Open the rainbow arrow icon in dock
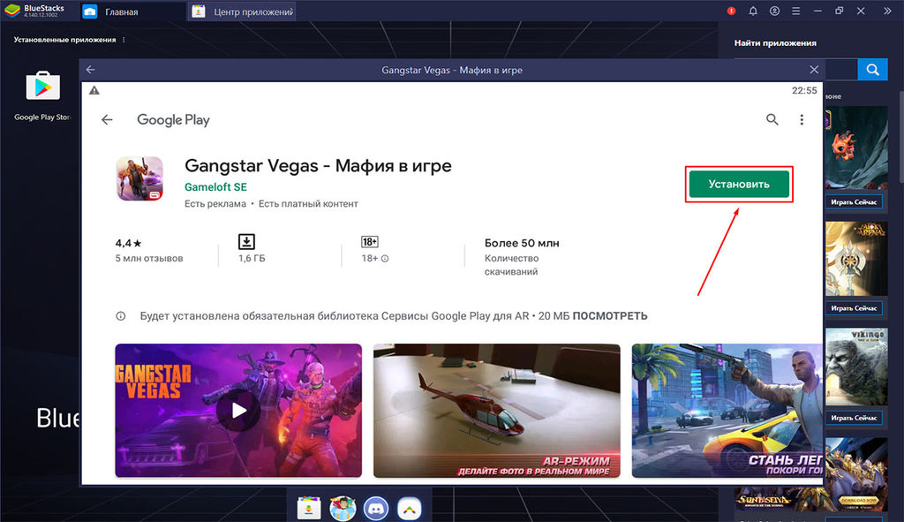This screenshot has height=522, width=904. point(410,509)
